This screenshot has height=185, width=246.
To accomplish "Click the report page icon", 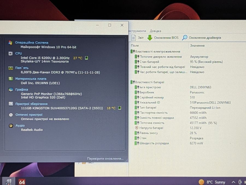I will pyautogui.click(x=133, y=38).
